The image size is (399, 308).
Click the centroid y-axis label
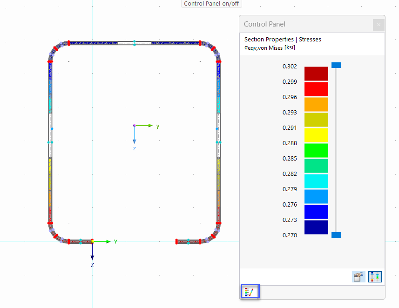[158, 126]
